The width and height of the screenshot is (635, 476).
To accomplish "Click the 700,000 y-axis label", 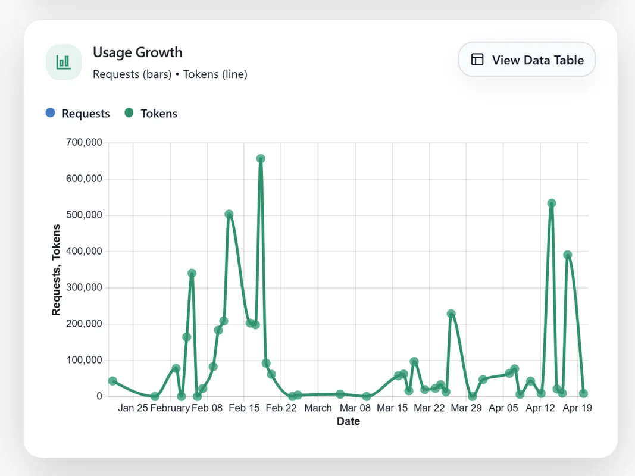I will click(84, 142).
